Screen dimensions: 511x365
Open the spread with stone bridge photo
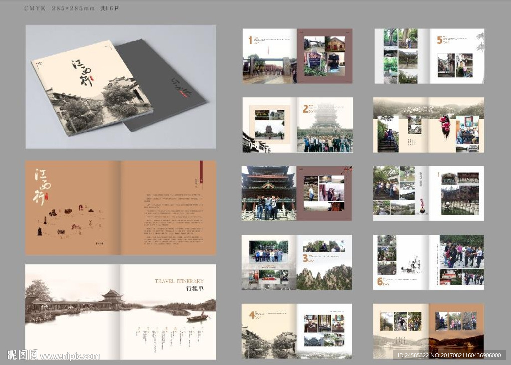428,193
